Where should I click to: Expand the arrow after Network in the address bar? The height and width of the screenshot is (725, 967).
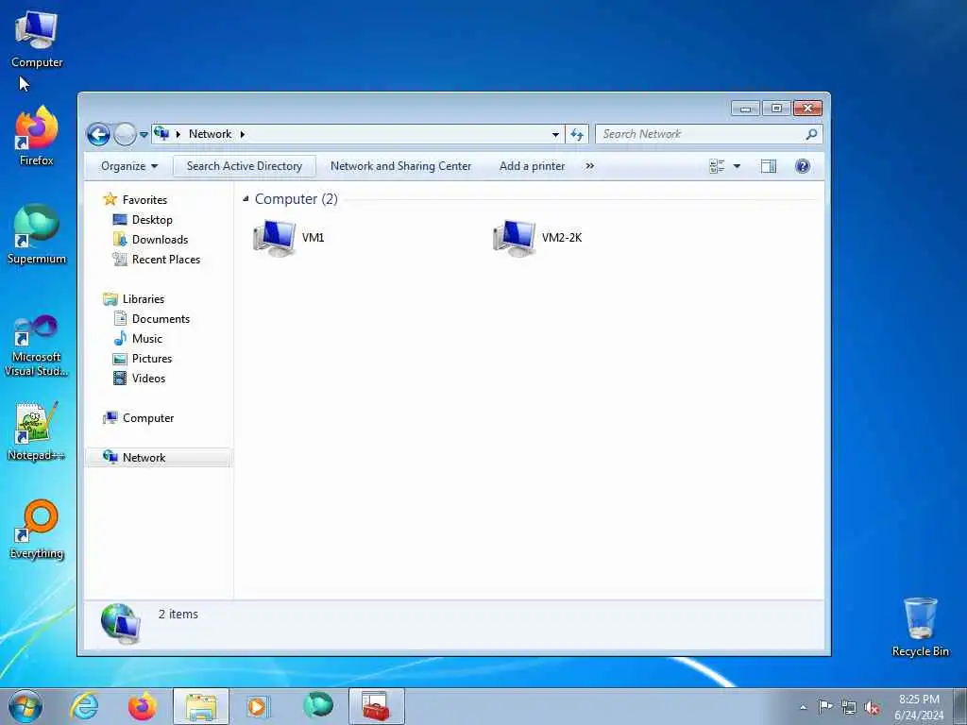coord(243,134)
